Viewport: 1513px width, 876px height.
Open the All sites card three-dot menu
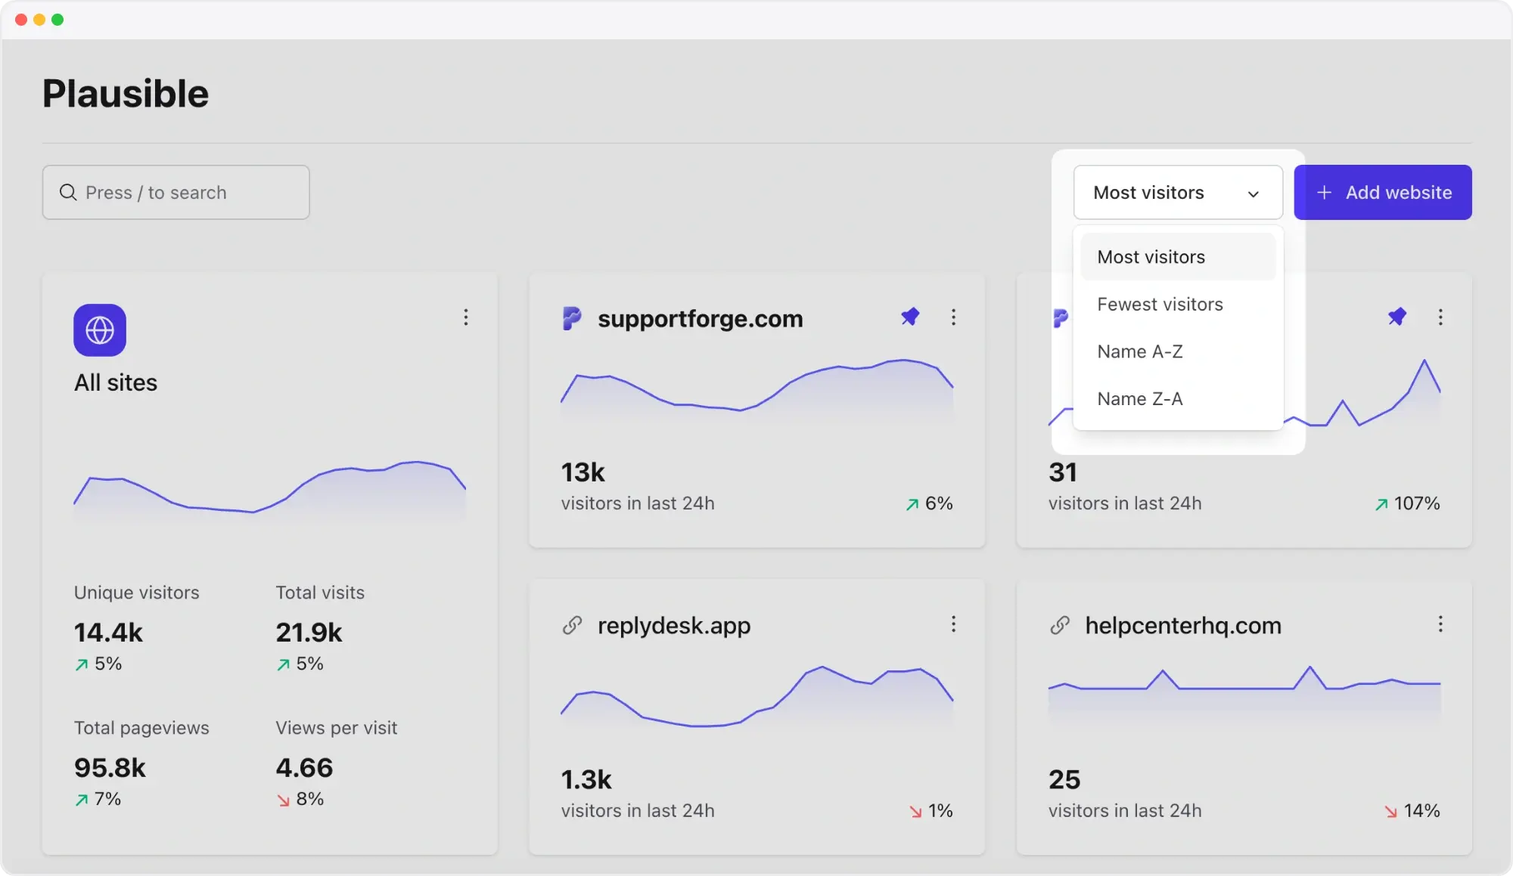[466, 317]
